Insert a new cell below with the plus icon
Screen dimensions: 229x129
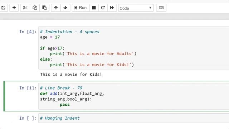(14, 8)
